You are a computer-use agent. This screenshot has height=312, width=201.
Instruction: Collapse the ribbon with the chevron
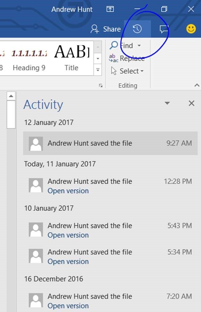pyautogui.click(x=197, y=85)
